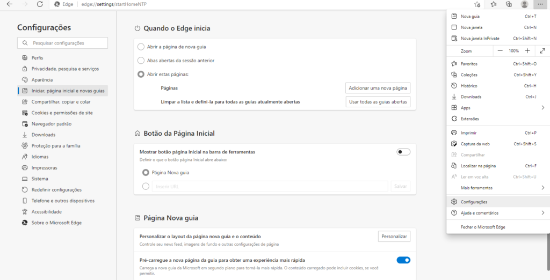
Task: Select 'Abas abertas da sessão anterior' option
Action: [x=141, y=61]
